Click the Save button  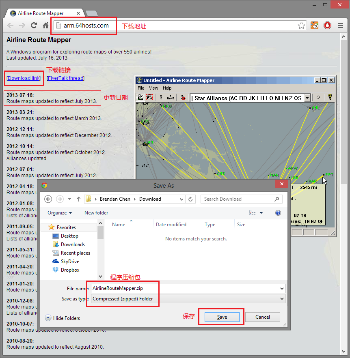click(x=222, y=317)
